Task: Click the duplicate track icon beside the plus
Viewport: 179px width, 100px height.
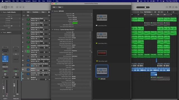Action: (x=28, y=16)
